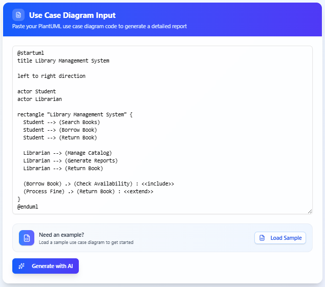Click the Student --> (Search Books) line
The height and width of the screenshot is (287, 325).
click(x=61, y=122)
